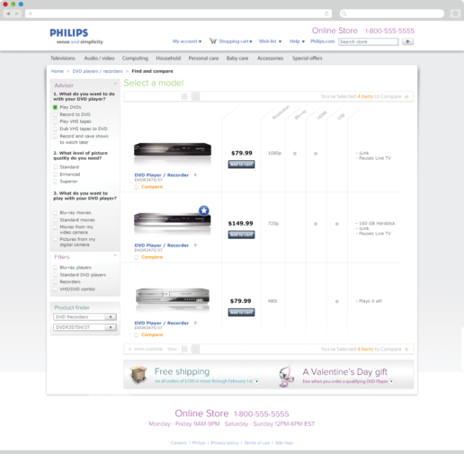Viewport: 464px width, 454px height.
Task: Click the browser back arrow button
Action: pos(8,13)
